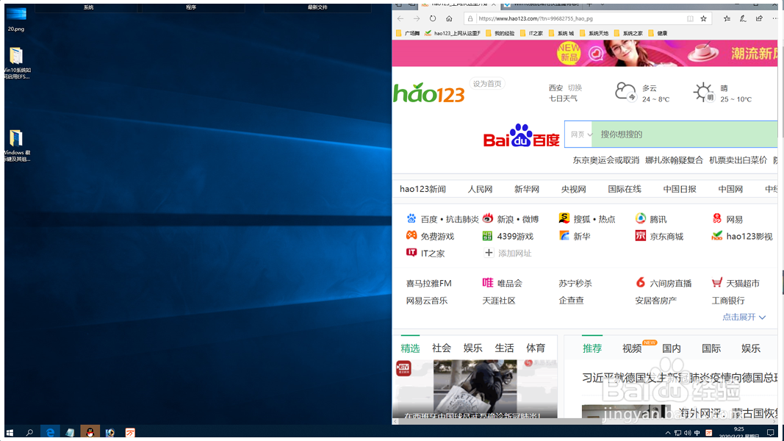Open the 广场舞 bookmarks folder

coord(408,34)
